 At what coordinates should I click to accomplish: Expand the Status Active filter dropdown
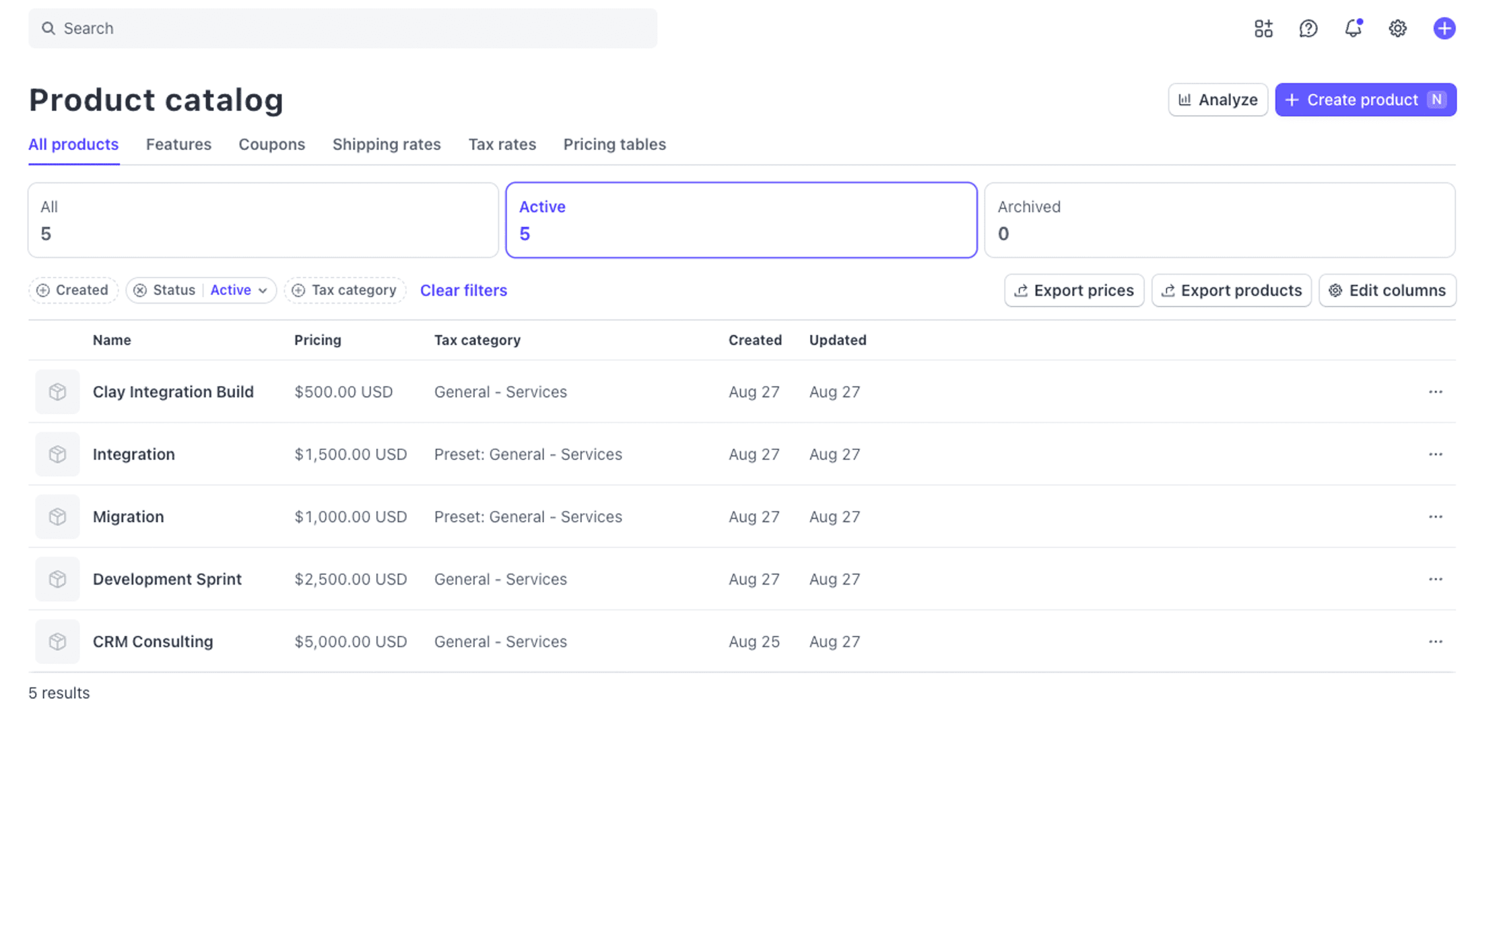tap(239, 290)
